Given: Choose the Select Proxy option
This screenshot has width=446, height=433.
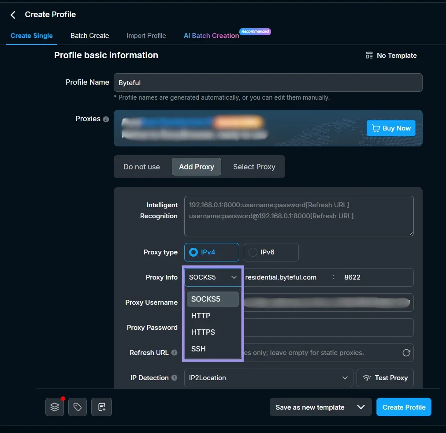Looking at the screenshot, I should pos(254,167).
